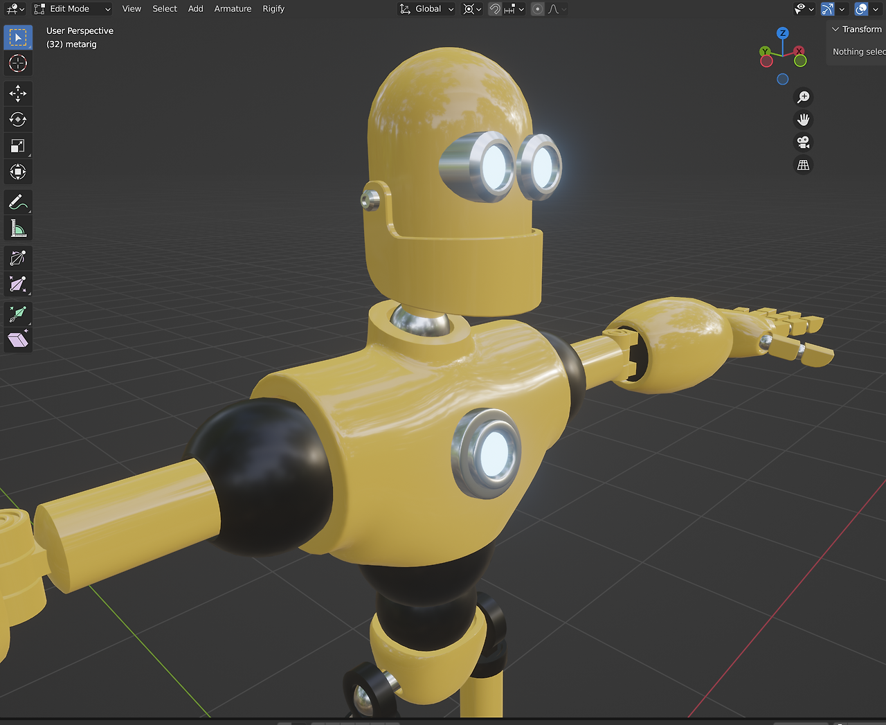Activate the Bone Size tool
The width and height of the screenshot is (886, 725).
pyautogui.click(x=18, y=284)
